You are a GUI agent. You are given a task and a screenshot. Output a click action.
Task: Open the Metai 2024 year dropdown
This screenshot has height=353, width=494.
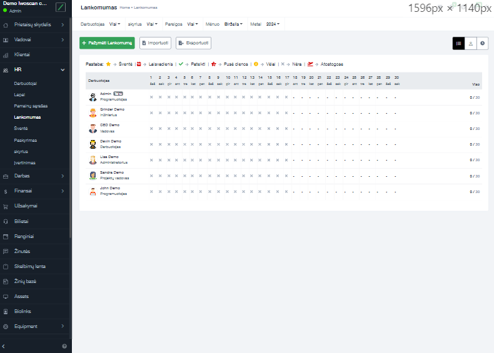[272, 24]
